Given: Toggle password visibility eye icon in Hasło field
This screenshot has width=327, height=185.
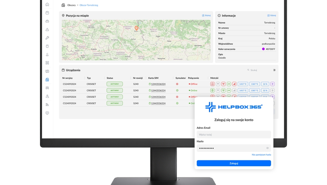Looking at the screenshot, I should 268,148.
